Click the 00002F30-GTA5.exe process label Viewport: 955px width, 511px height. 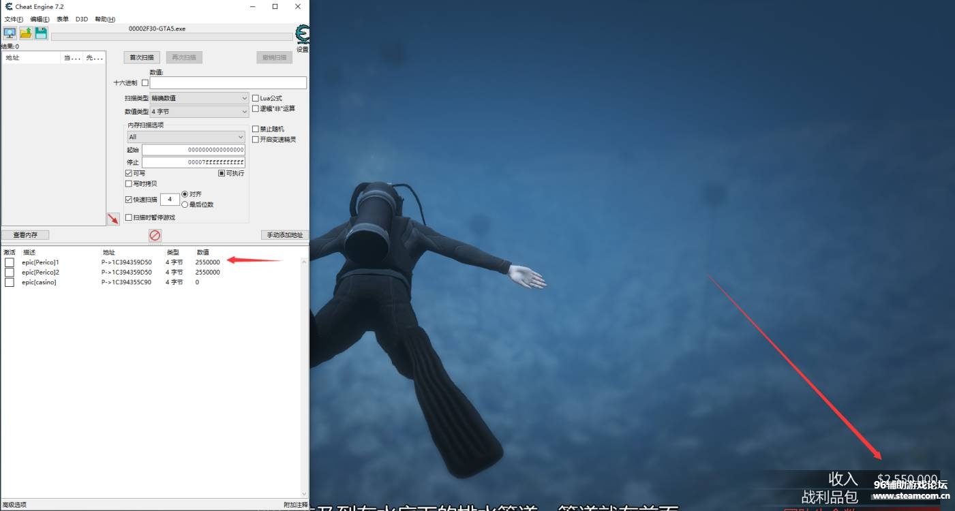tap(157, 29)
